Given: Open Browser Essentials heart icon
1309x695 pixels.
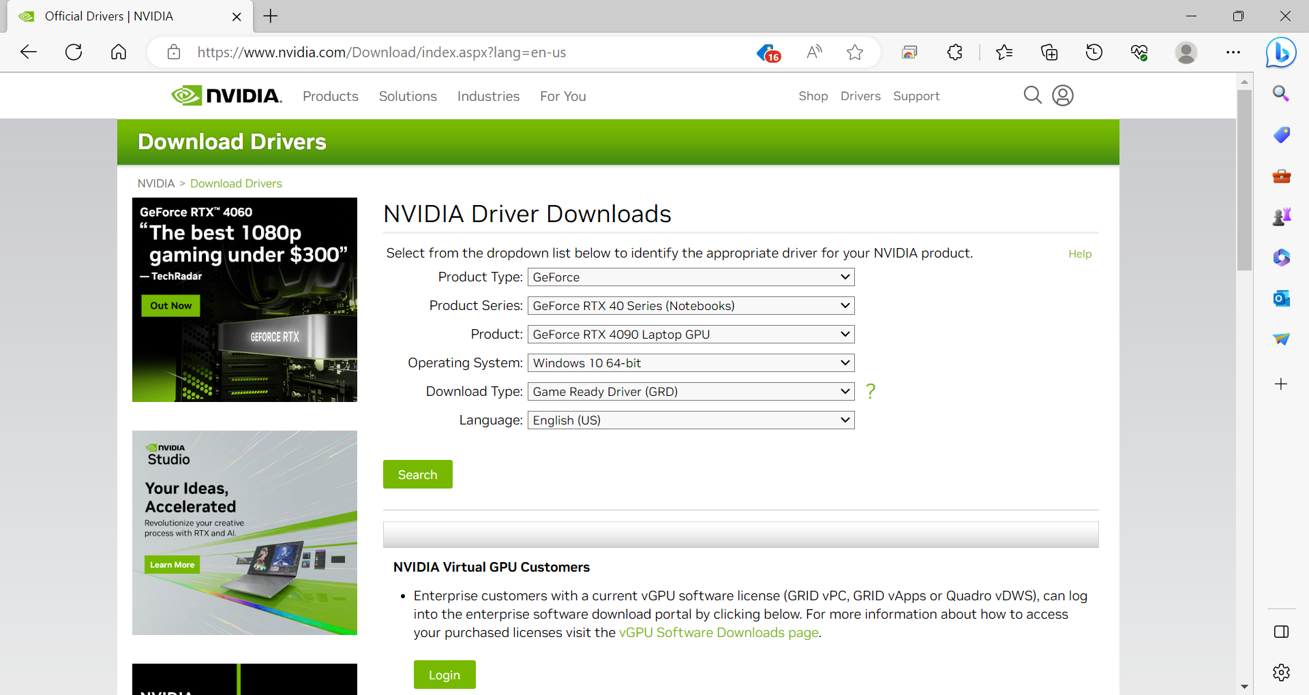Looking at the screenshot, I should 1140,52.
